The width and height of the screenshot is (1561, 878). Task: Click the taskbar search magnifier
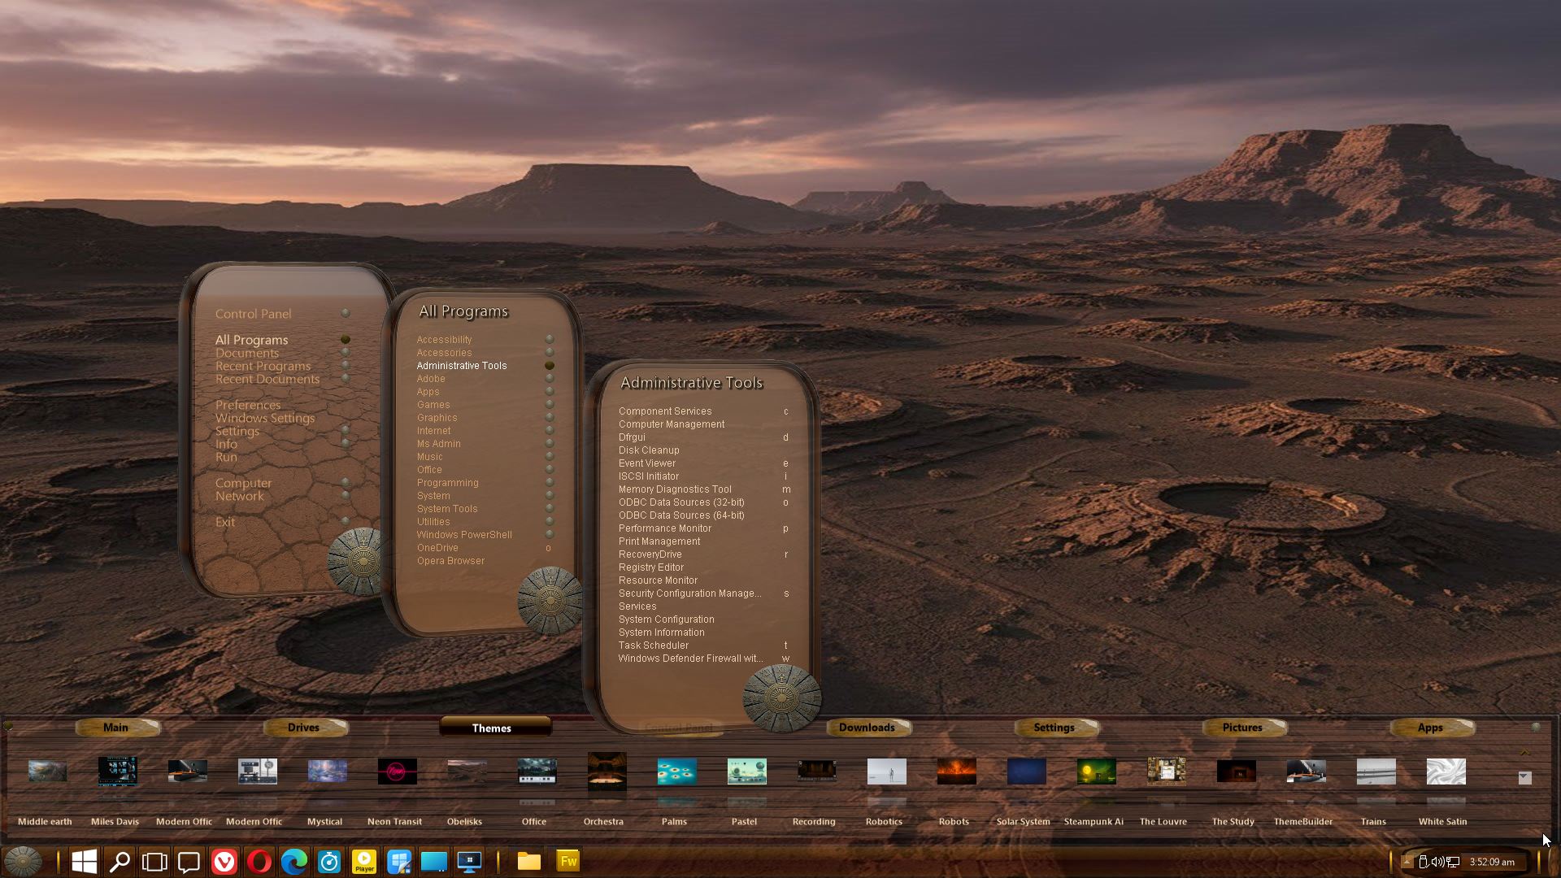(x=120, y=861)
